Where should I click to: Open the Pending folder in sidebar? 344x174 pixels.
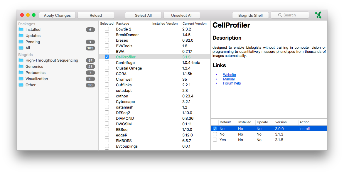pos(32,42)
